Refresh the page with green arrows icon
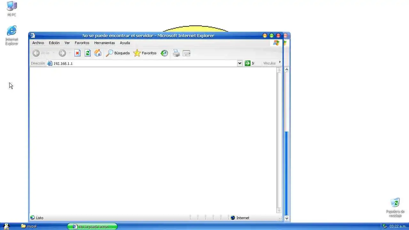 point(88,53)
